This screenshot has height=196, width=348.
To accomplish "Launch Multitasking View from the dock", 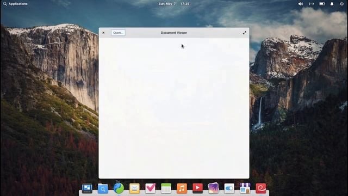I will [x=87, y=188].
